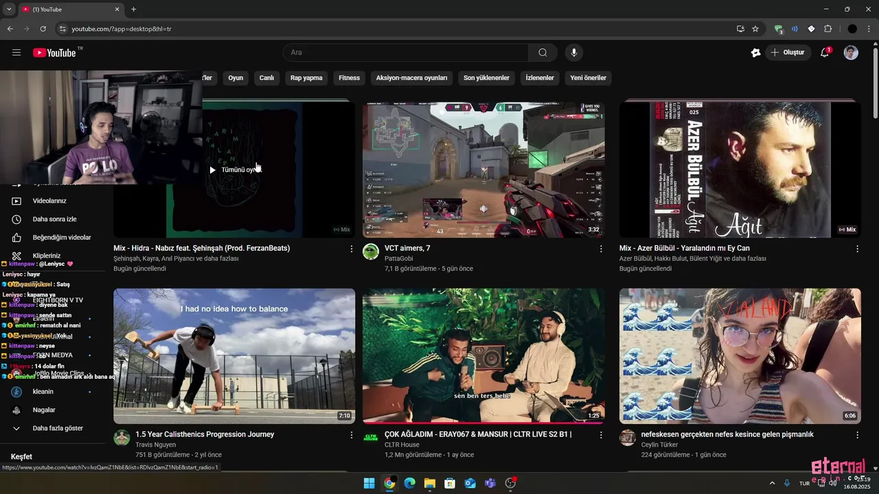Reload the page
Image resolution: width=879 pixels, height=494 pixels.
[43, 29]
